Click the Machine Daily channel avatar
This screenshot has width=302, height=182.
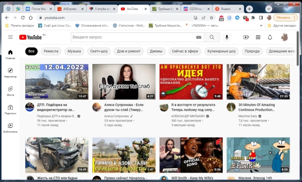click(x=231, y=107)
